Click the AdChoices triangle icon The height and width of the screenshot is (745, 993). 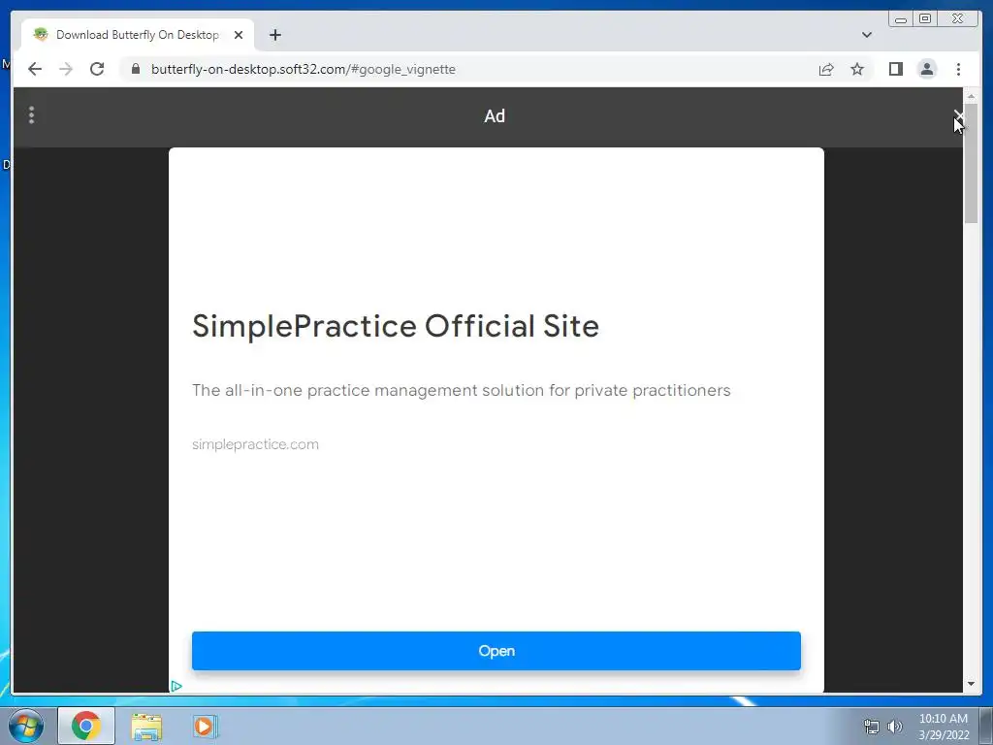[176, 686]
